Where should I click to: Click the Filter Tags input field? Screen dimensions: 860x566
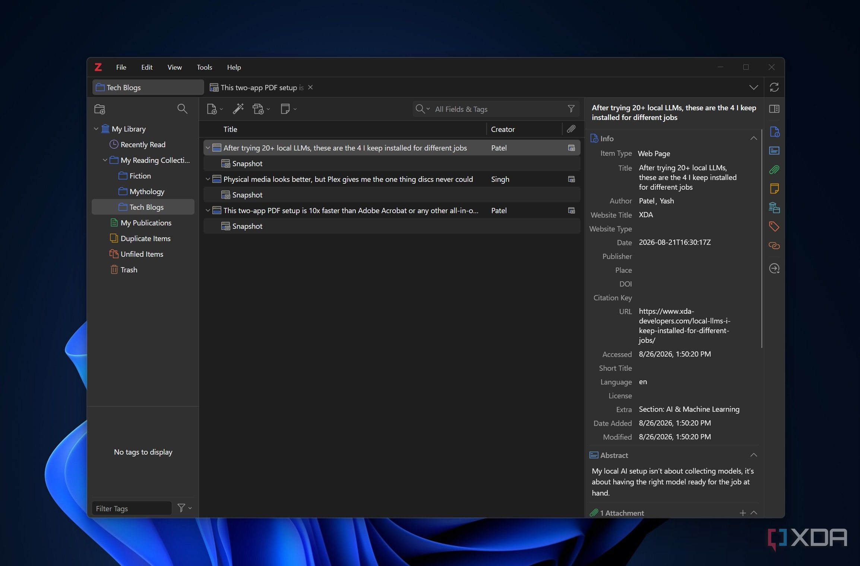(132, 508)
